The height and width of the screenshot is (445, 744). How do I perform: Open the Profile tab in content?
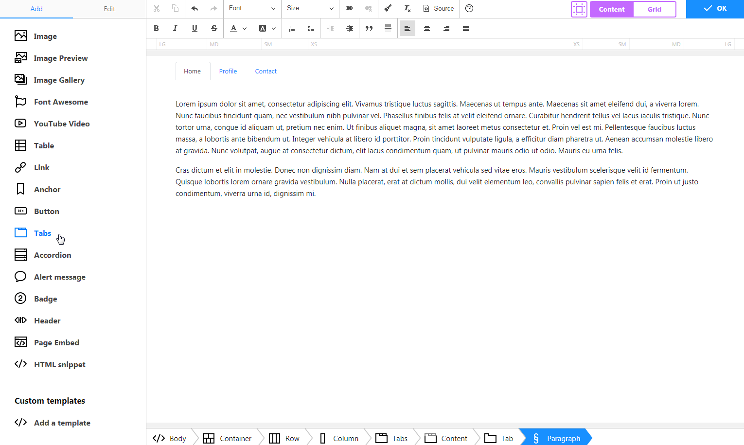click(x=228, y=71)
